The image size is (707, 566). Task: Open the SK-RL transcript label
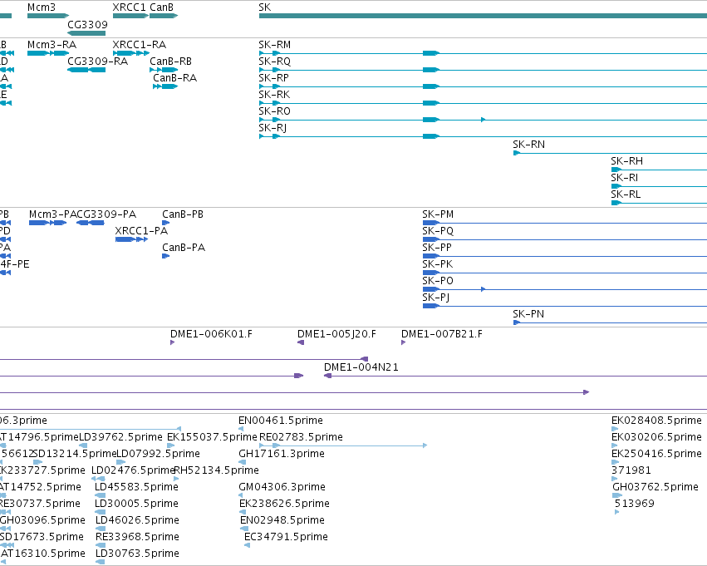click(x=626, y=194)
